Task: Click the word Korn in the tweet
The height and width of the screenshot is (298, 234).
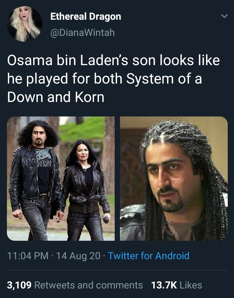Action: [90, 97]
